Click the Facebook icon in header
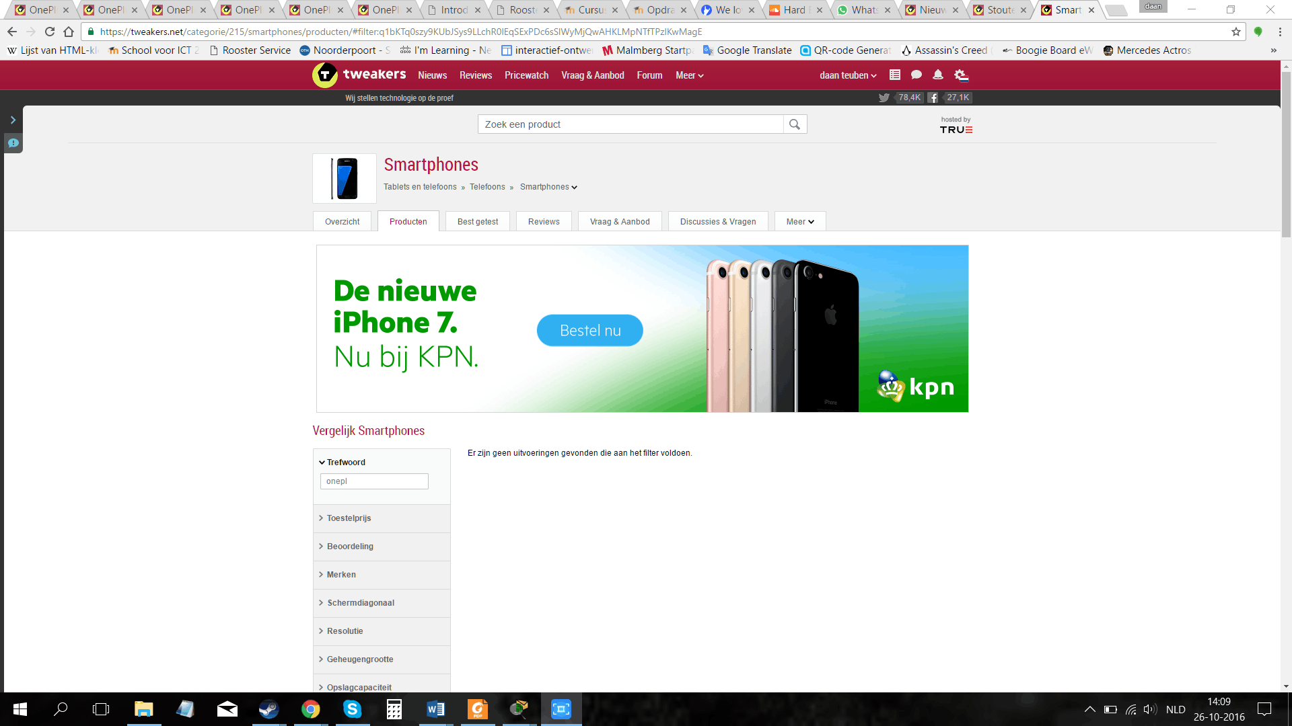The width and height of the screenshot is (1292, 726). pos(933,97)
